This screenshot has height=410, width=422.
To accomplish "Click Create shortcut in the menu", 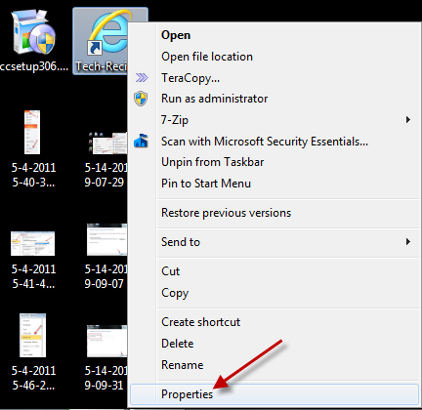I will 201,322.
